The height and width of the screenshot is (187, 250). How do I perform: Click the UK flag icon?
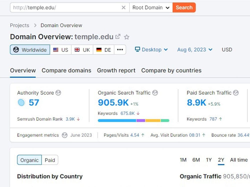pos(77,50)
